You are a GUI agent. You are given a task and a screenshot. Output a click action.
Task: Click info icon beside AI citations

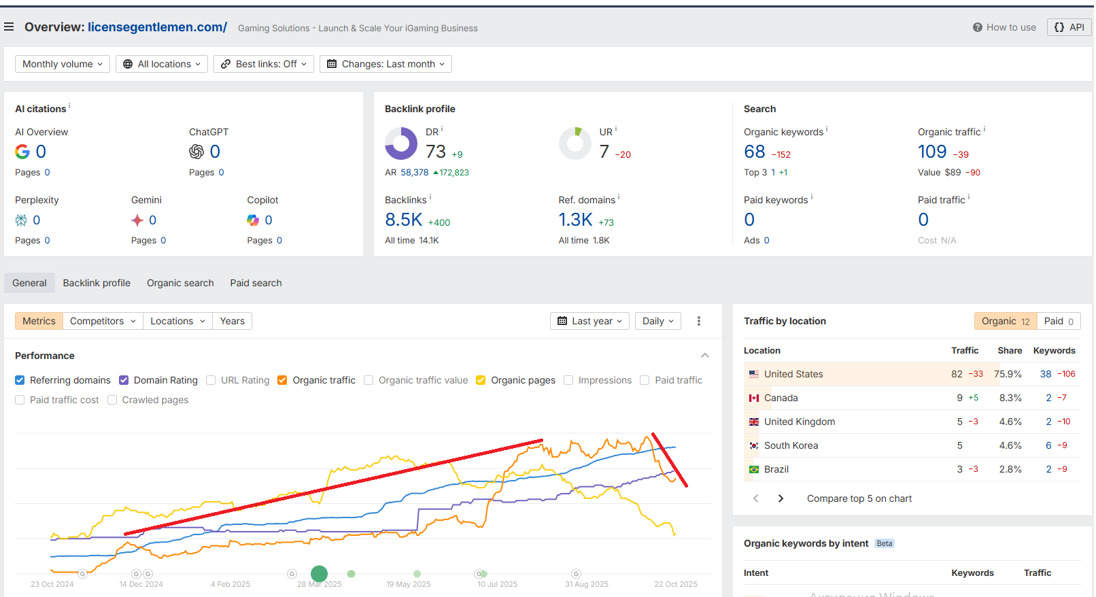(69, 106)
